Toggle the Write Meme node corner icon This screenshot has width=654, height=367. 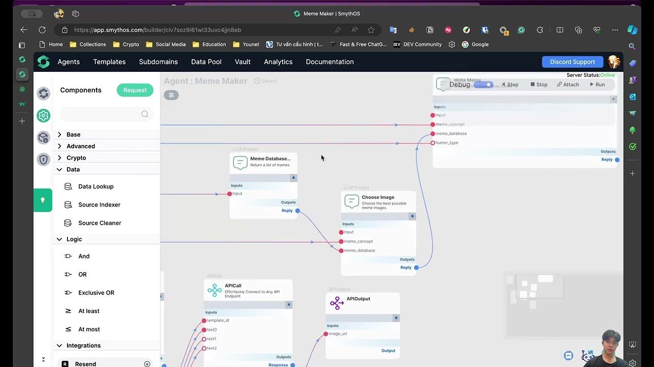pos(613,99)
